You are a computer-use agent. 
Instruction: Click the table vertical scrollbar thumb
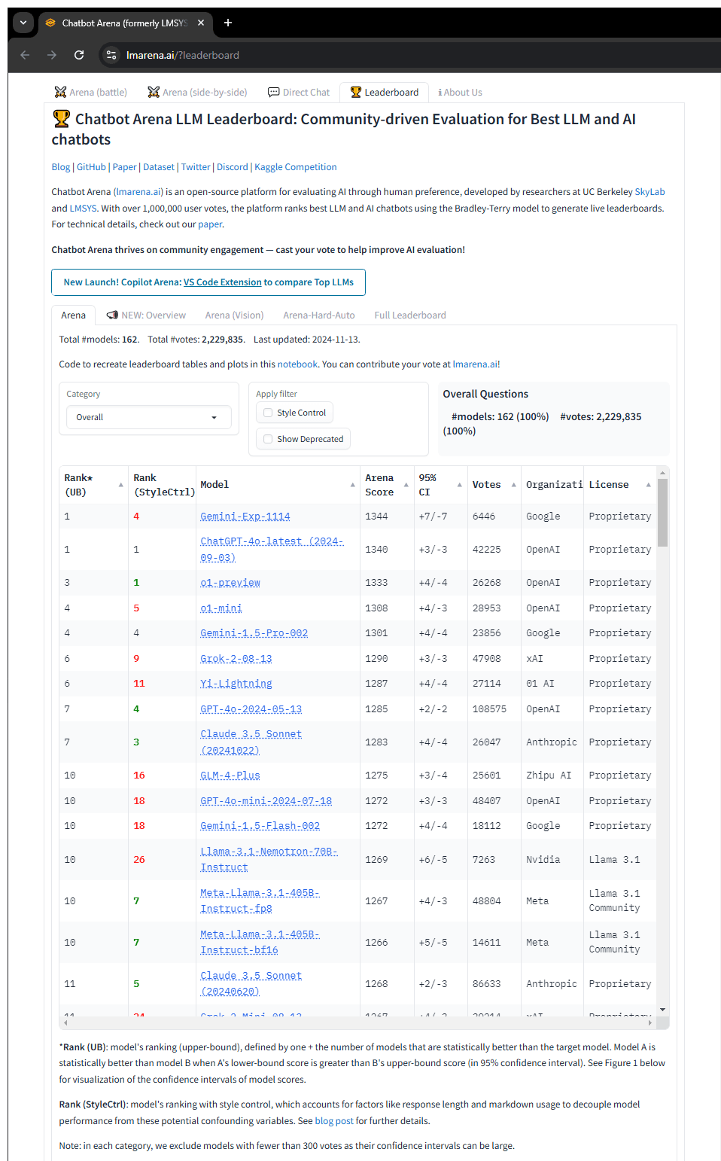click(662, 513)
